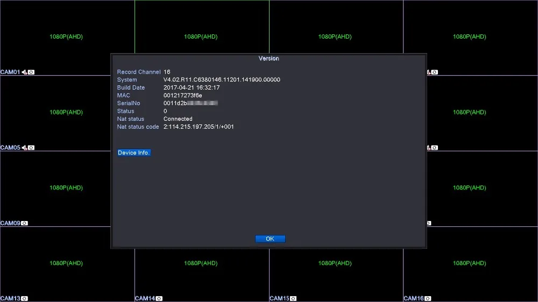Viewport: 538px width, 302px height.
Task: Select the CAM01 channel label
Action: tap(10, 72)
